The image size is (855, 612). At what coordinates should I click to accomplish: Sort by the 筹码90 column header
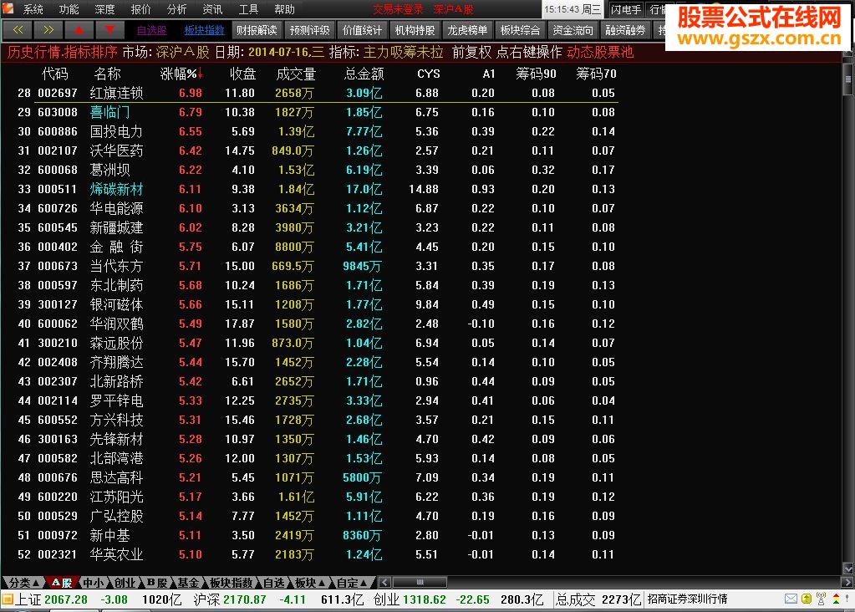536,74
